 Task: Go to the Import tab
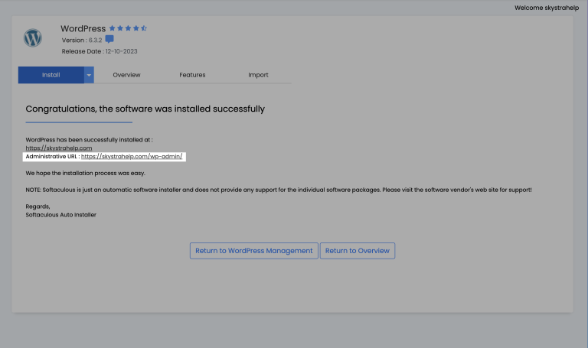coord(258,75)
